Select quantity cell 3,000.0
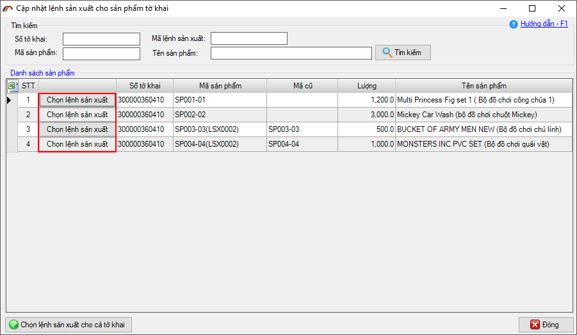This screenshot has width=577, height=335. coord(366,115)
